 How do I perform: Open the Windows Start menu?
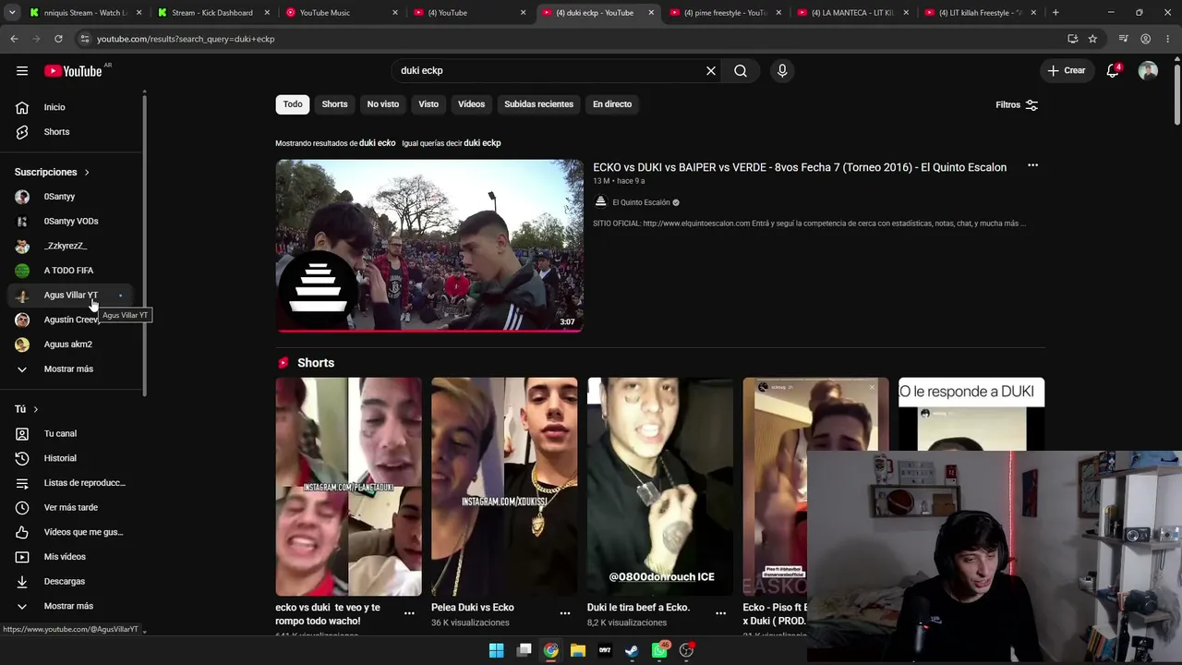[x=496, y=650]
